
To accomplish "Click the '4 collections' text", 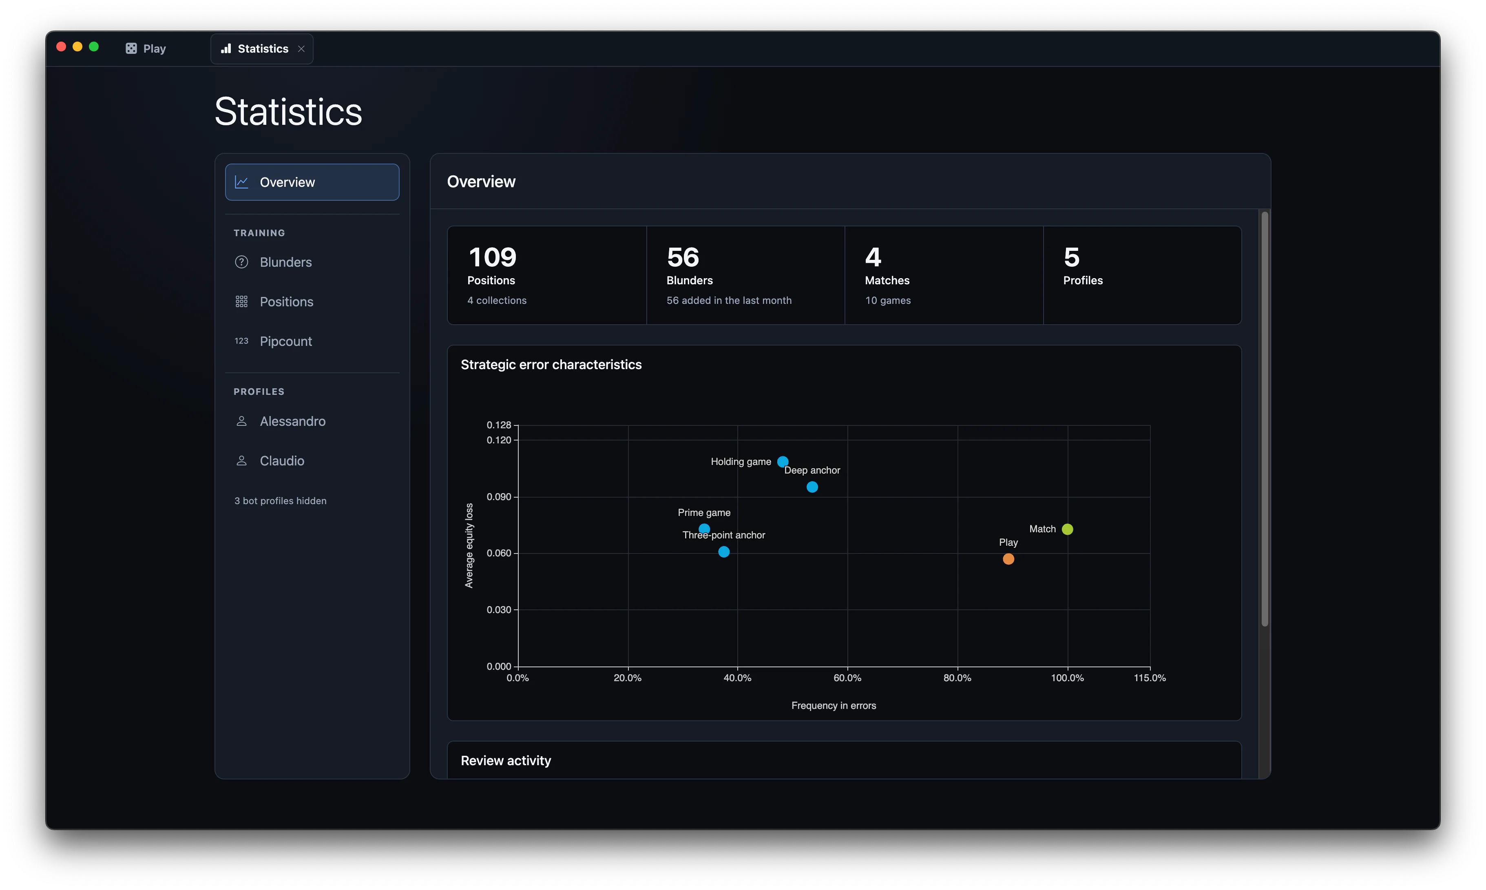I will [x=497, y=301].
